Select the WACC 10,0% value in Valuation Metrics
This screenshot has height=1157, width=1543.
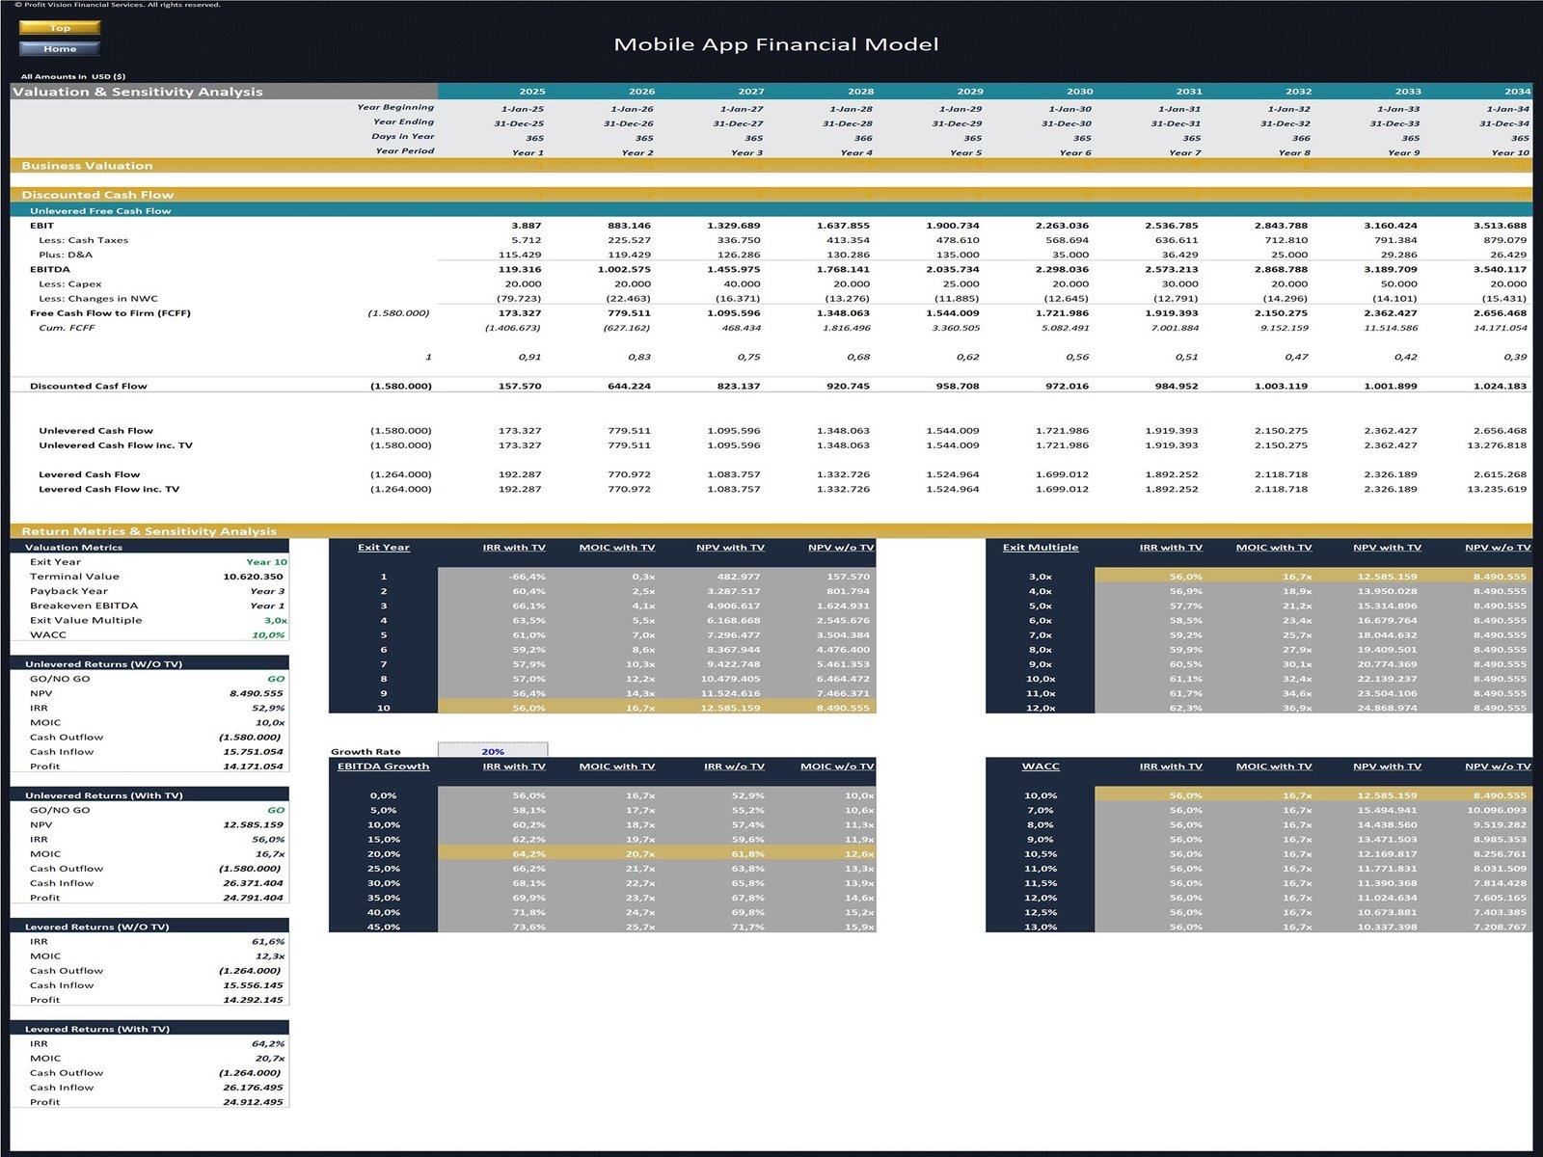[268, 635]
